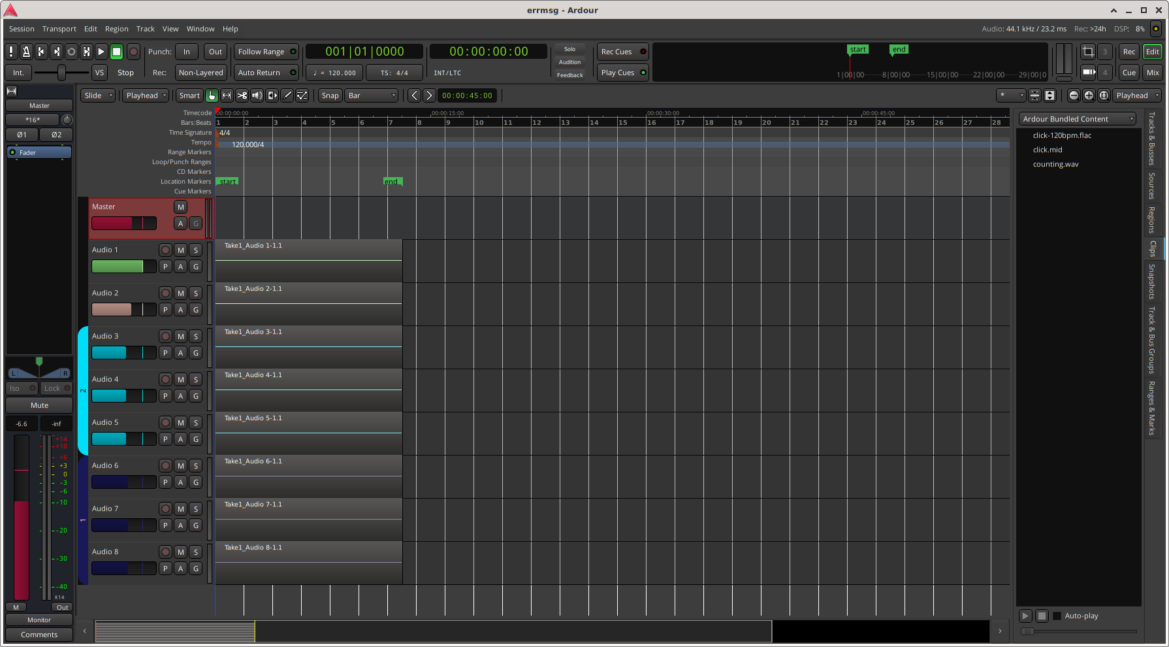
Task: Open the Bar snap grid dropdown
Action: coord(372,95)
